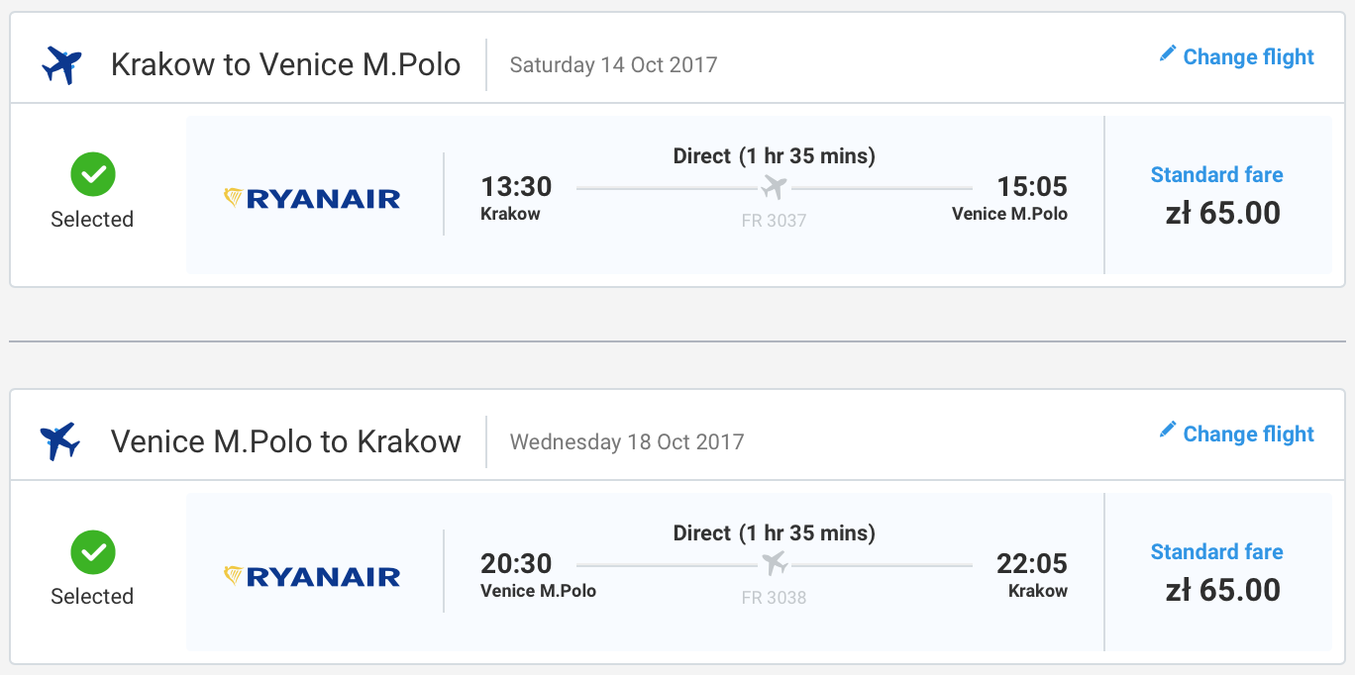Click the pencil icon on the return flight header

1168,431
